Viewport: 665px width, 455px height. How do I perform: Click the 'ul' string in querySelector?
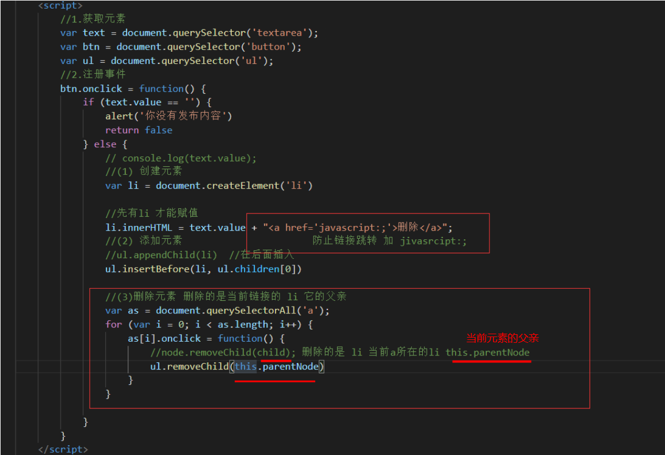tap(251, 60)
